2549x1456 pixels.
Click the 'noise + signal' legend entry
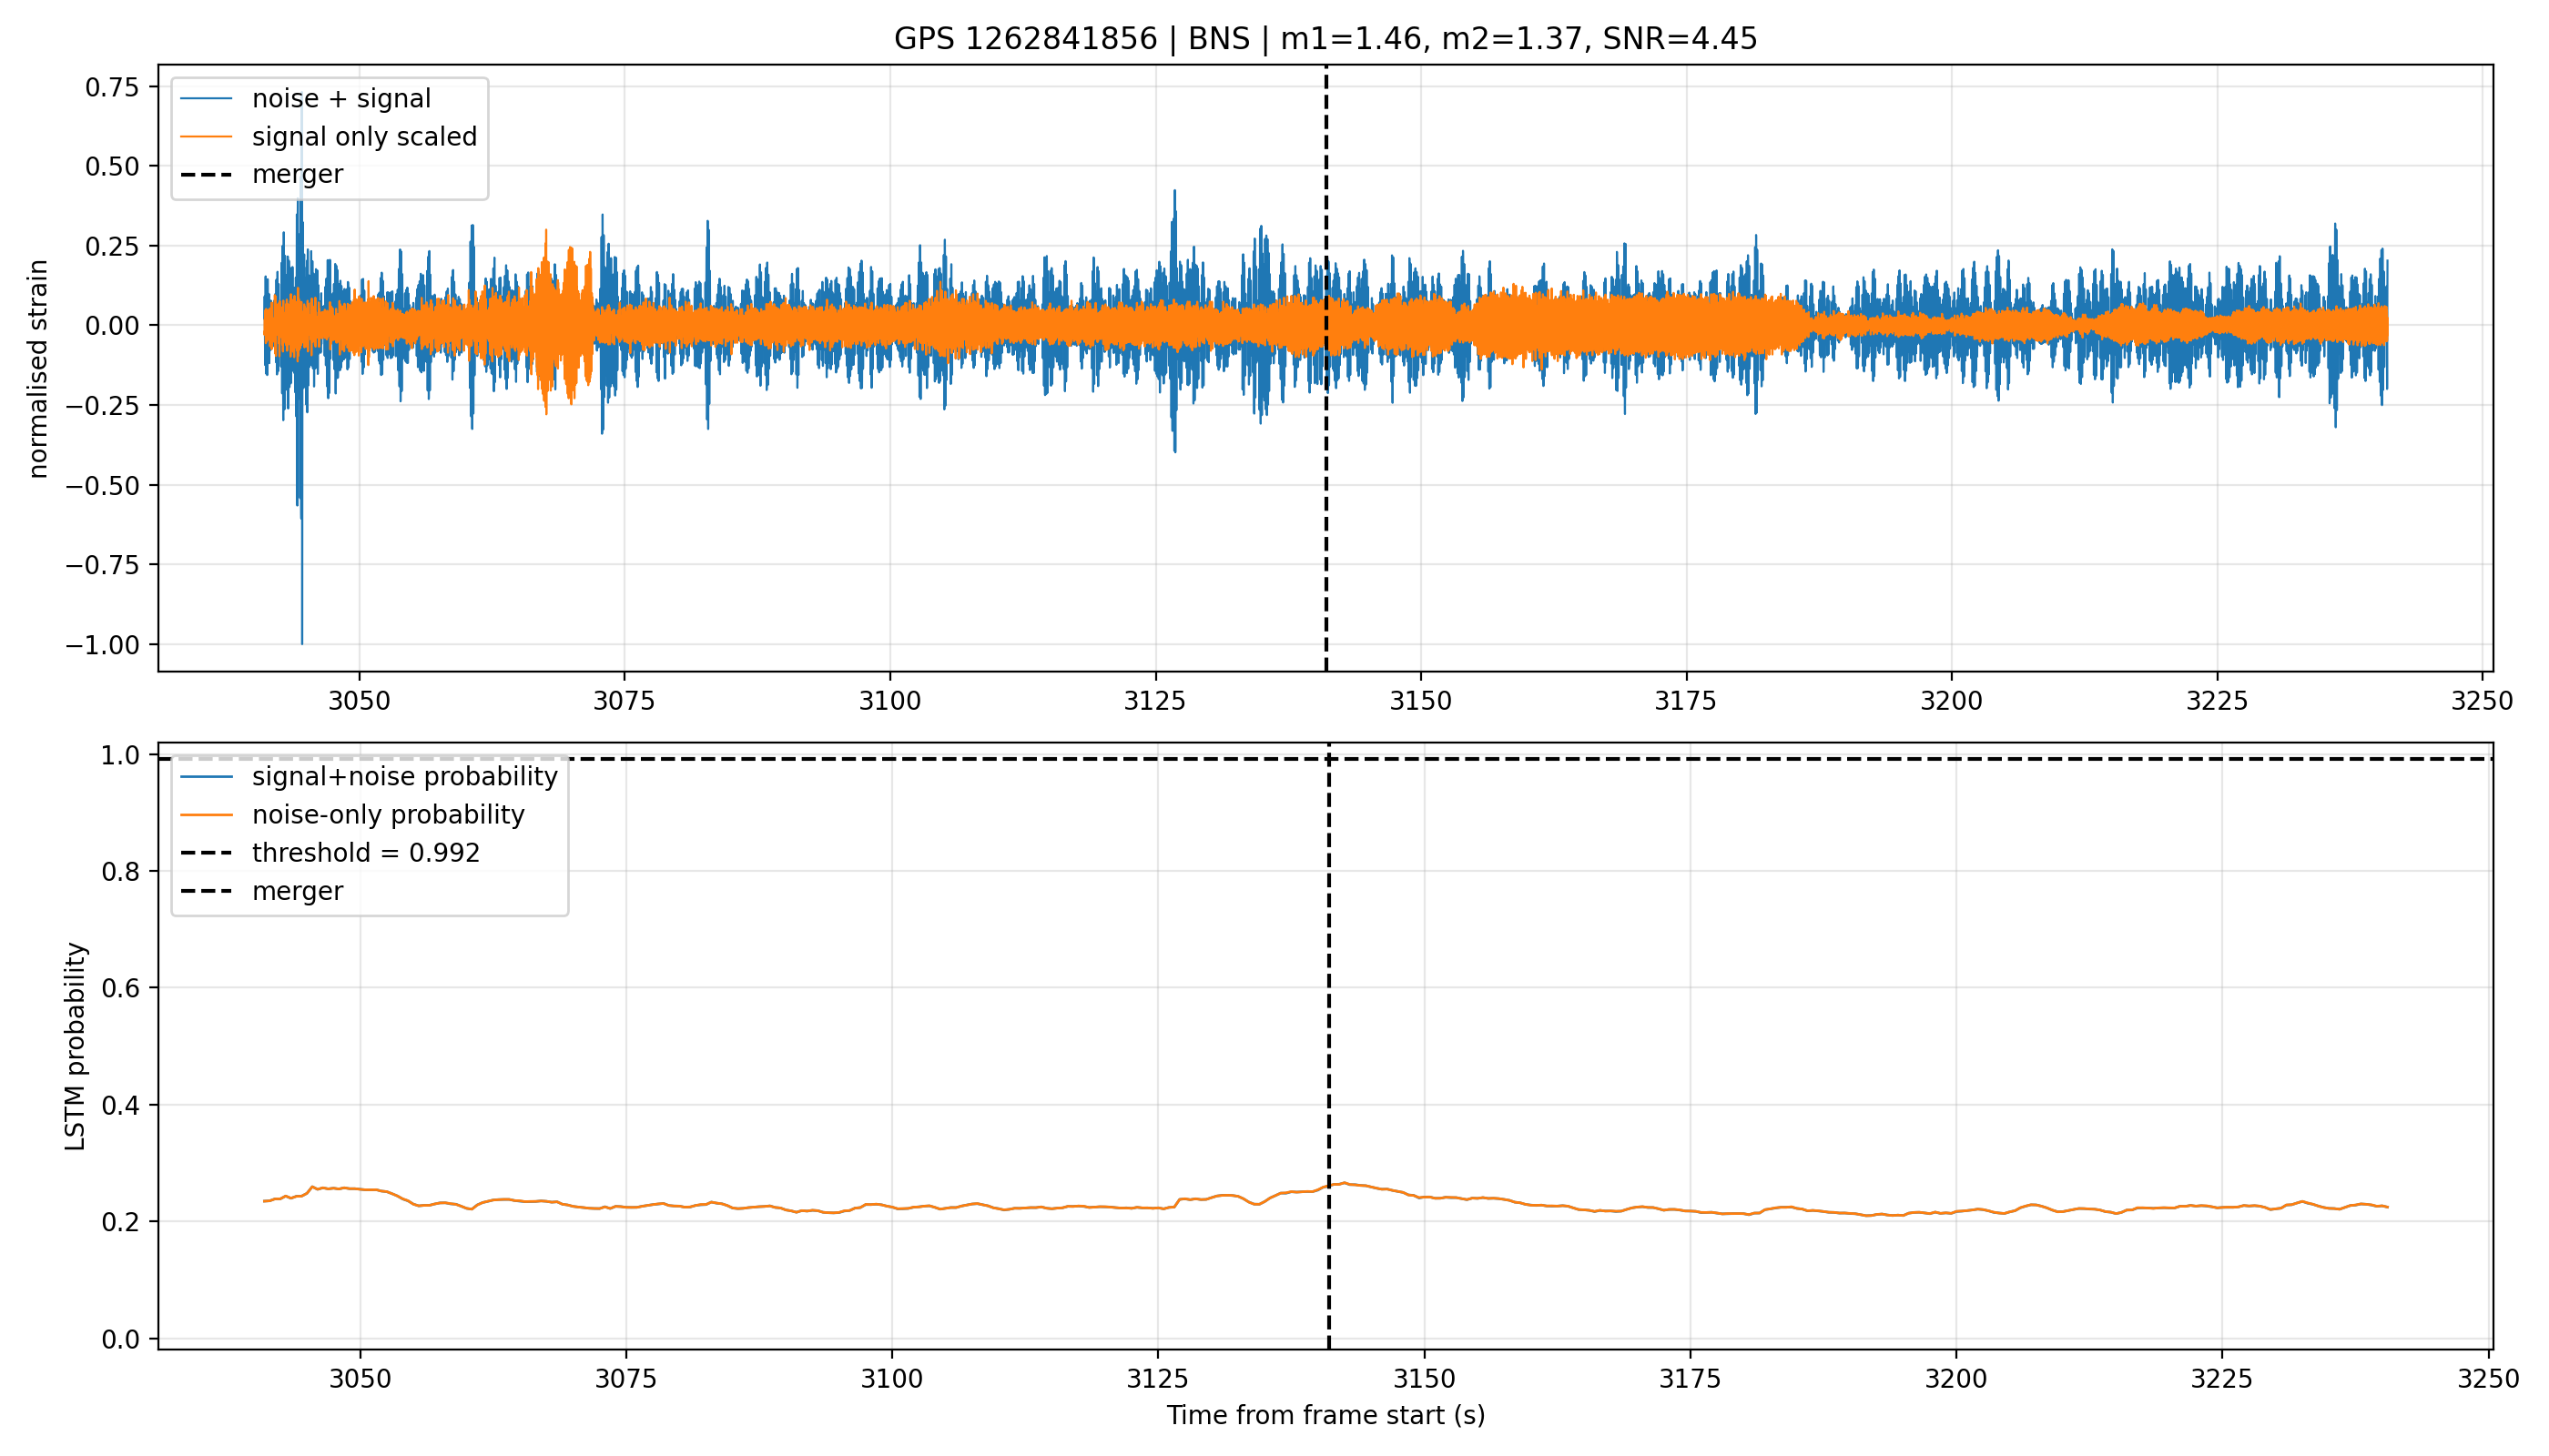[306, 99]
